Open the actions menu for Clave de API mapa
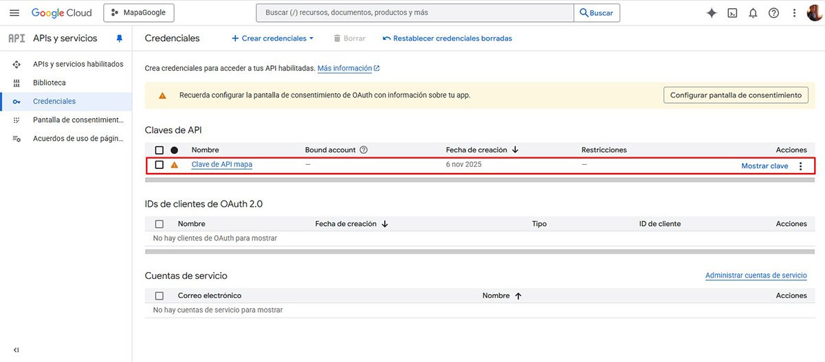Screen dimensions: 825x362 tap(800, 166)
